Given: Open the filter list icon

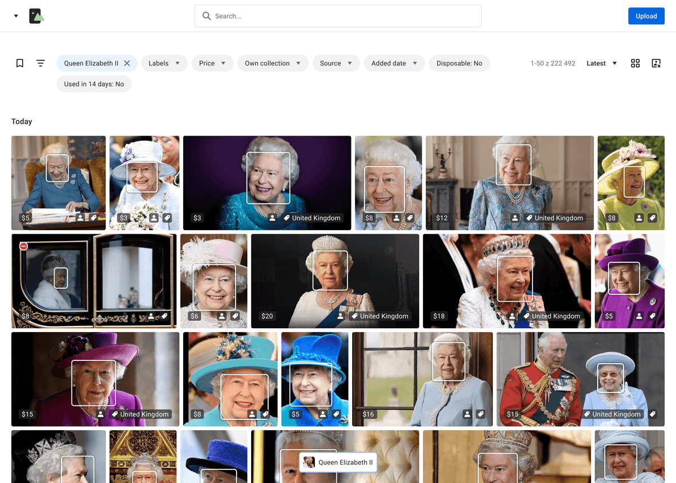Looking at the screenshot, I should click(41, 63).
